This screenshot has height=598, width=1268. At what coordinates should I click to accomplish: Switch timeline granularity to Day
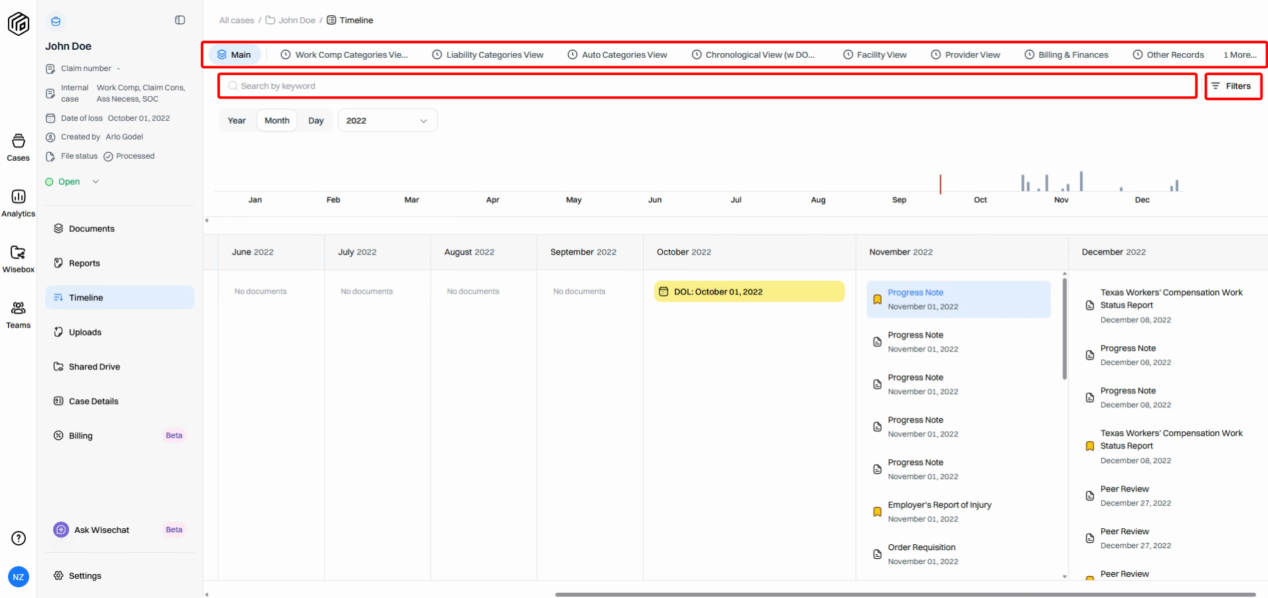tap(316, 120)
